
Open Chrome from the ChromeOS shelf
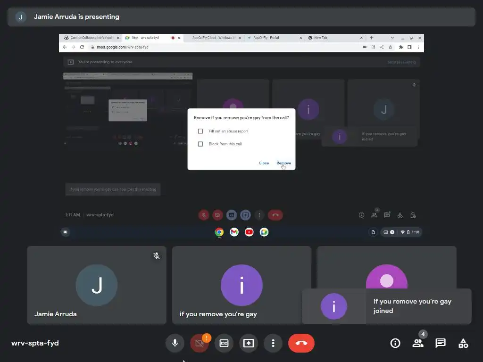coord(219,232)
